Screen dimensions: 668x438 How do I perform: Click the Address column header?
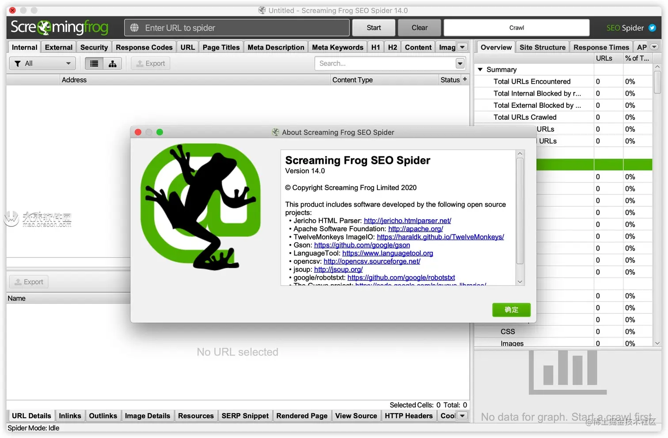tap(195, 80)
